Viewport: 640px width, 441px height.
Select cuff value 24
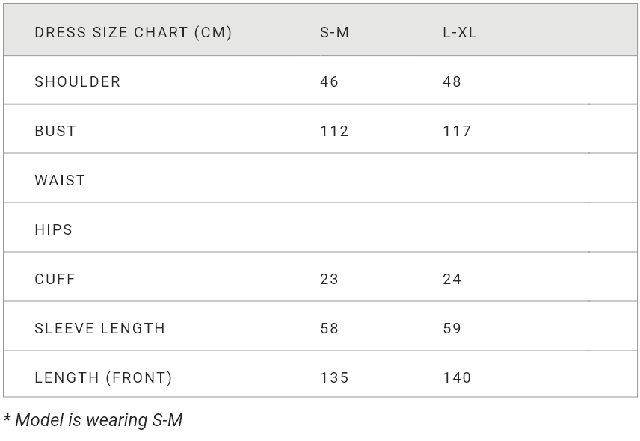point(452,279)
